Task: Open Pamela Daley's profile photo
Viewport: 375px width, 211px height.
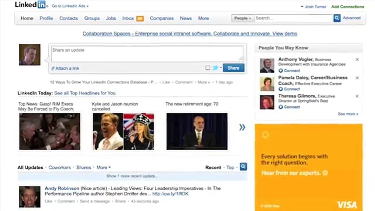Action: [267, 84]
